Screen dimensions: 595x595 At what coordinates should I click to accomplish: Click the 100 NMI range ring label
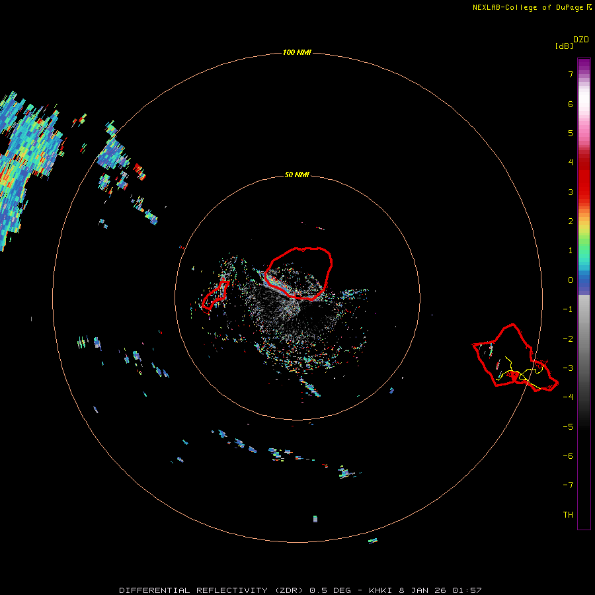(297, 52)
